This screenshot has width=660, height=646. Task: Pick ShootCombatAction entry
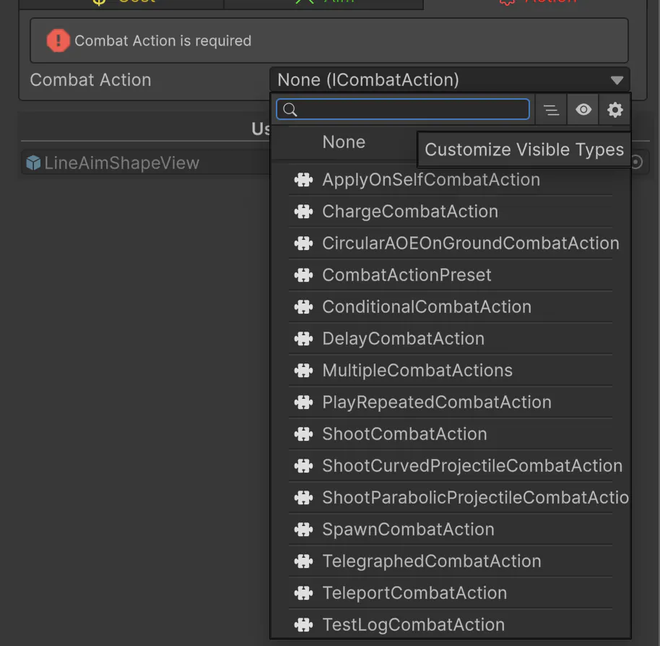[451, 434]
